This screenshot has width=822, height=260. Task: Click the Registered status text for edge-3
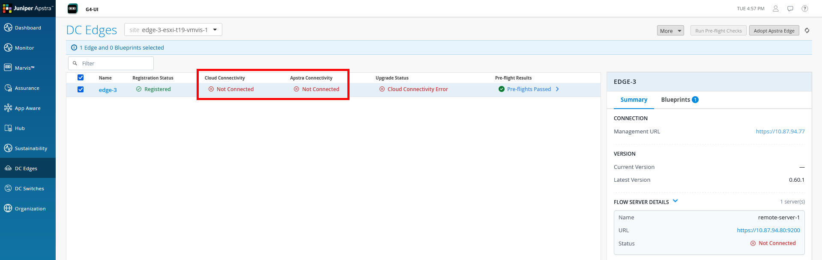(158, 89)
